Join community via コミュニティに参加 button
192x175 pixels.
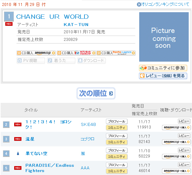click(163, 68)
